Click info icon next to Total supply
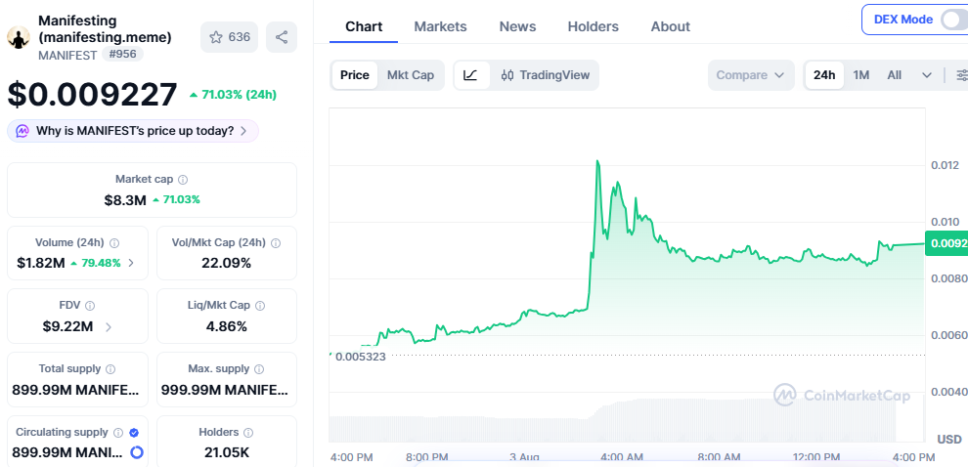This screenshot has width=968, height=467. (110, 369)
